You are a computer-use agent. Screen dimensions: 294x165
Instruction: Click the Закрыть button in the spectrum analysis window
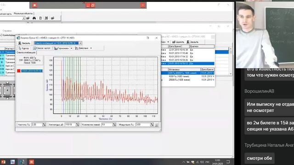point(24,43)
